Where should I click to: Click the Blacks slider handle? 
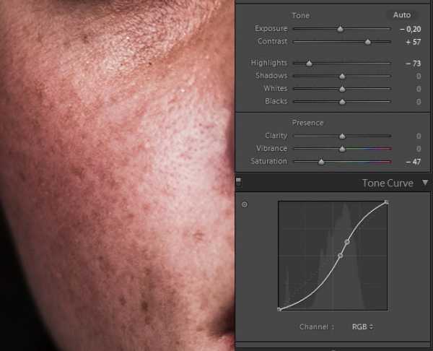pos(342,102)
